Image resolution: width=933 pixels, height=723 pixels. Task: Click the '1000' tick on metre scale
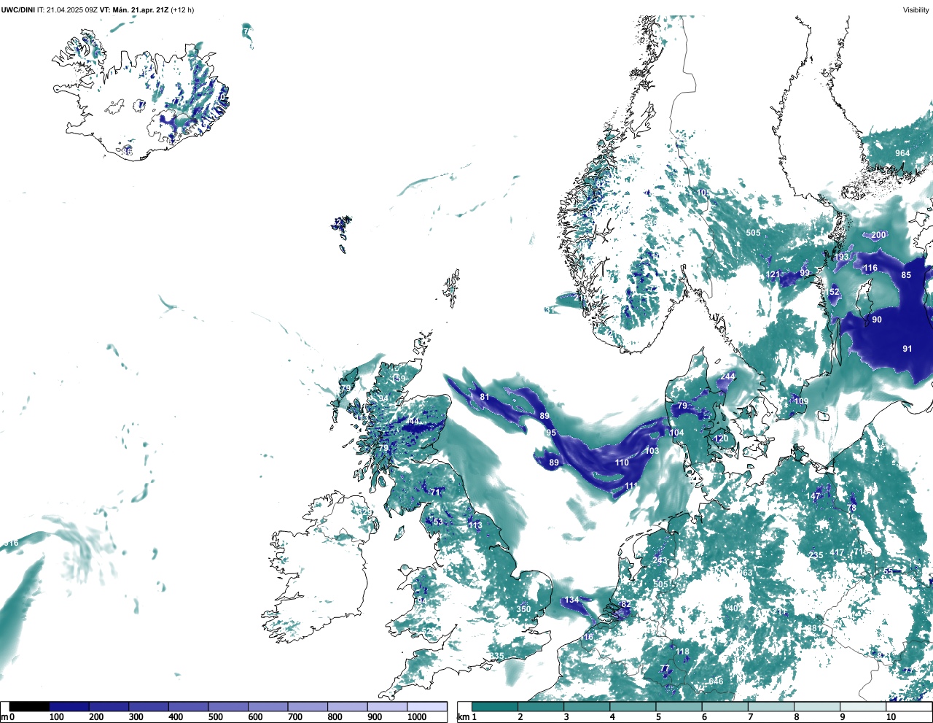click(x=417, y=717)
